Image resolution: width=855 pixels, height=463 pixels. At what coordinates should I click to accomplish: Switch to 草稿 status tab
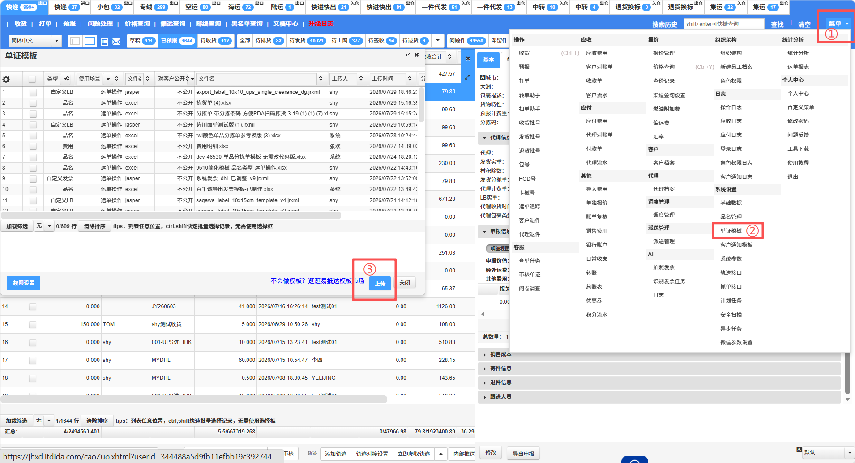pyautogui.click(x=142, y=41)
